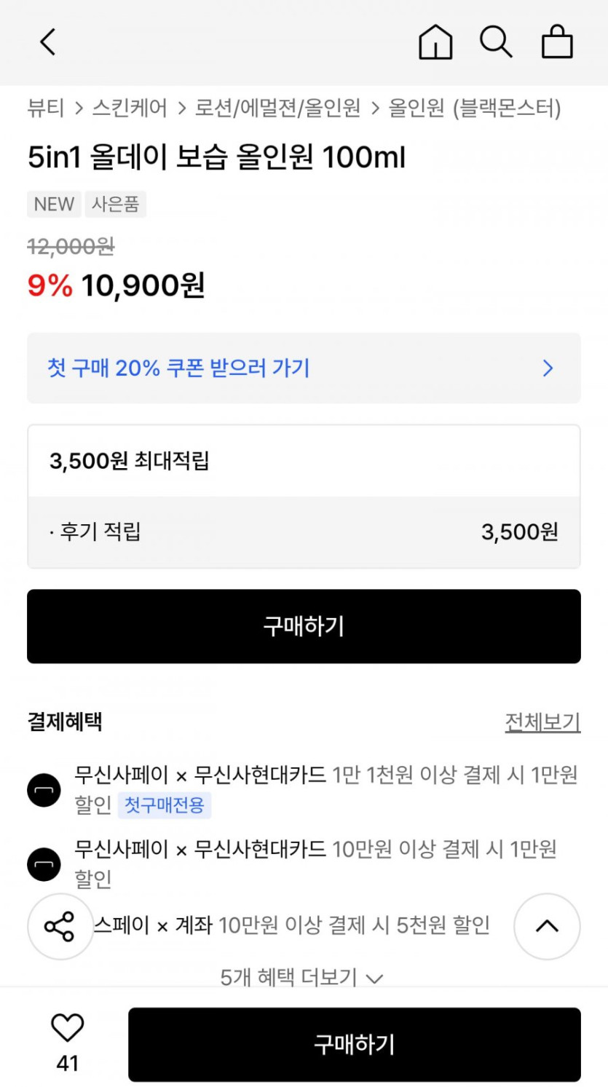
Task: Open 전체보기 payment benefits link
Action: coord(542,722)
